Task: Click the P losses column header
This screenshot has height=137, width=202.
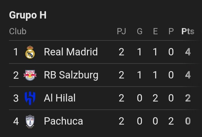Action: tap(171, 32)
